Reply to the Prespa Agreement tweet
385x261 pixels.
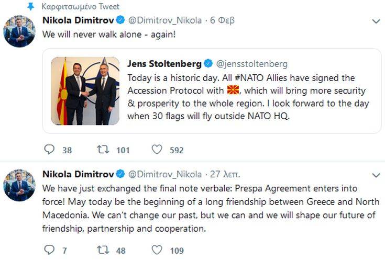[x=50, y=251]
